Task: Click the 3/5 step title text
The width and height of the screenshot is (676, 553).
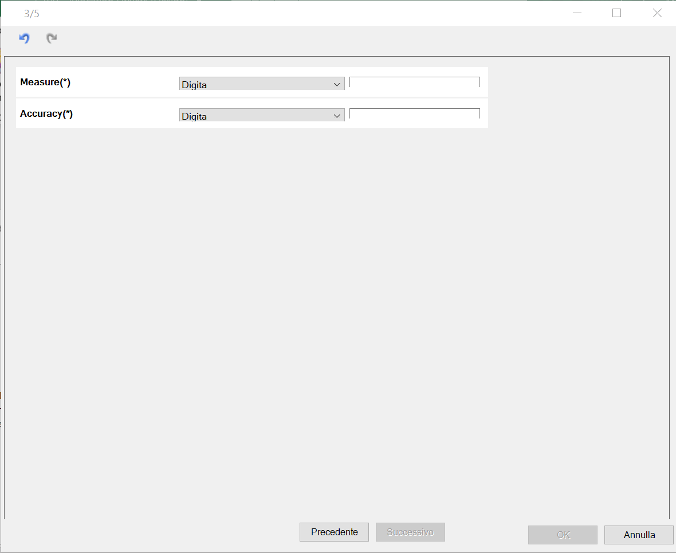Action: (32, 14)
